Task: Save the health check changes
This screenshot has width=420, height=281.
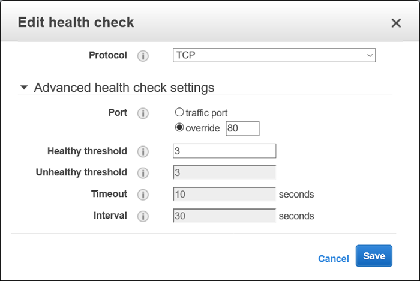Action: (374, 256)
